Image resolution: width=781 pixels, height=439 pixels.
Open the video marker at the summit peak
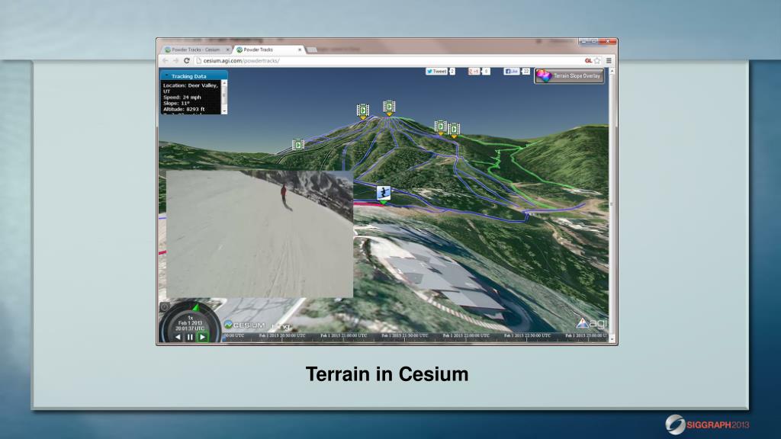point(389,107)
